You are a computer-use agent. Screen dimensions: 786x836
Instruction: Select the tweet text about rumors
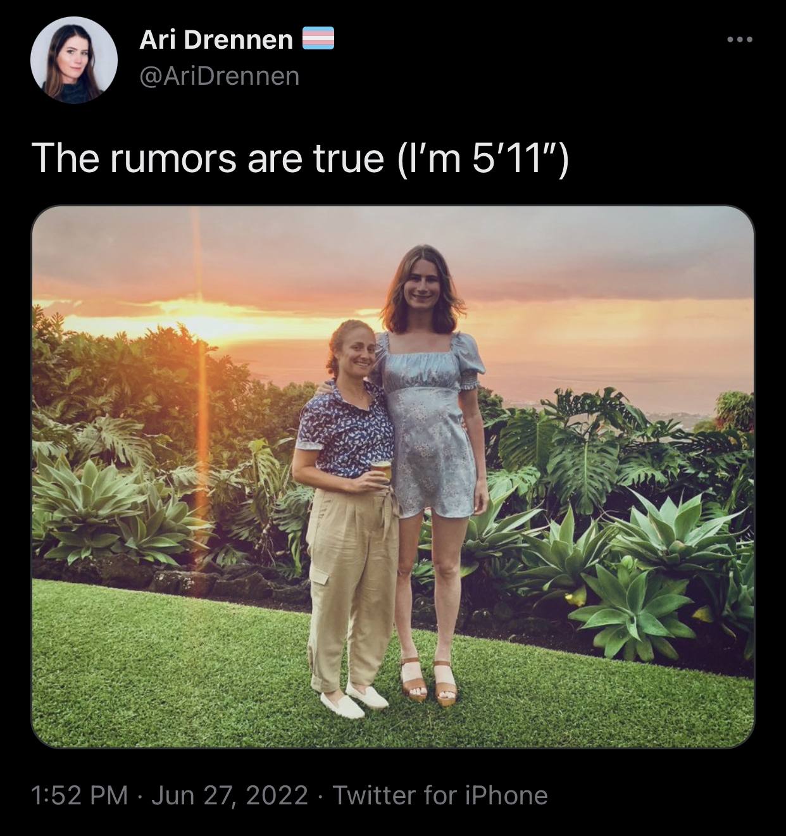pyautogui.click(x=300, y=158)
